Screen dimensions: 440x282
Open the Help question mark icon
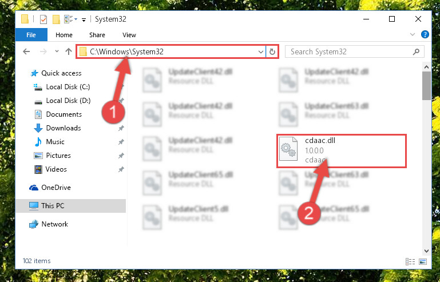click(425, 34)
